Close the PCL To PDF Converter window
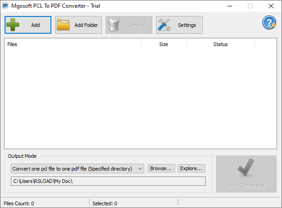The image size is (282, 208). click(271, 6)
